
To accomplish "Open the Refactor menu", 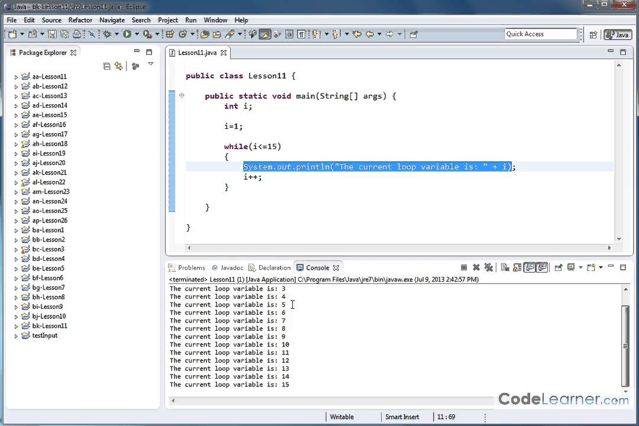I will click(x=80, y=20).
